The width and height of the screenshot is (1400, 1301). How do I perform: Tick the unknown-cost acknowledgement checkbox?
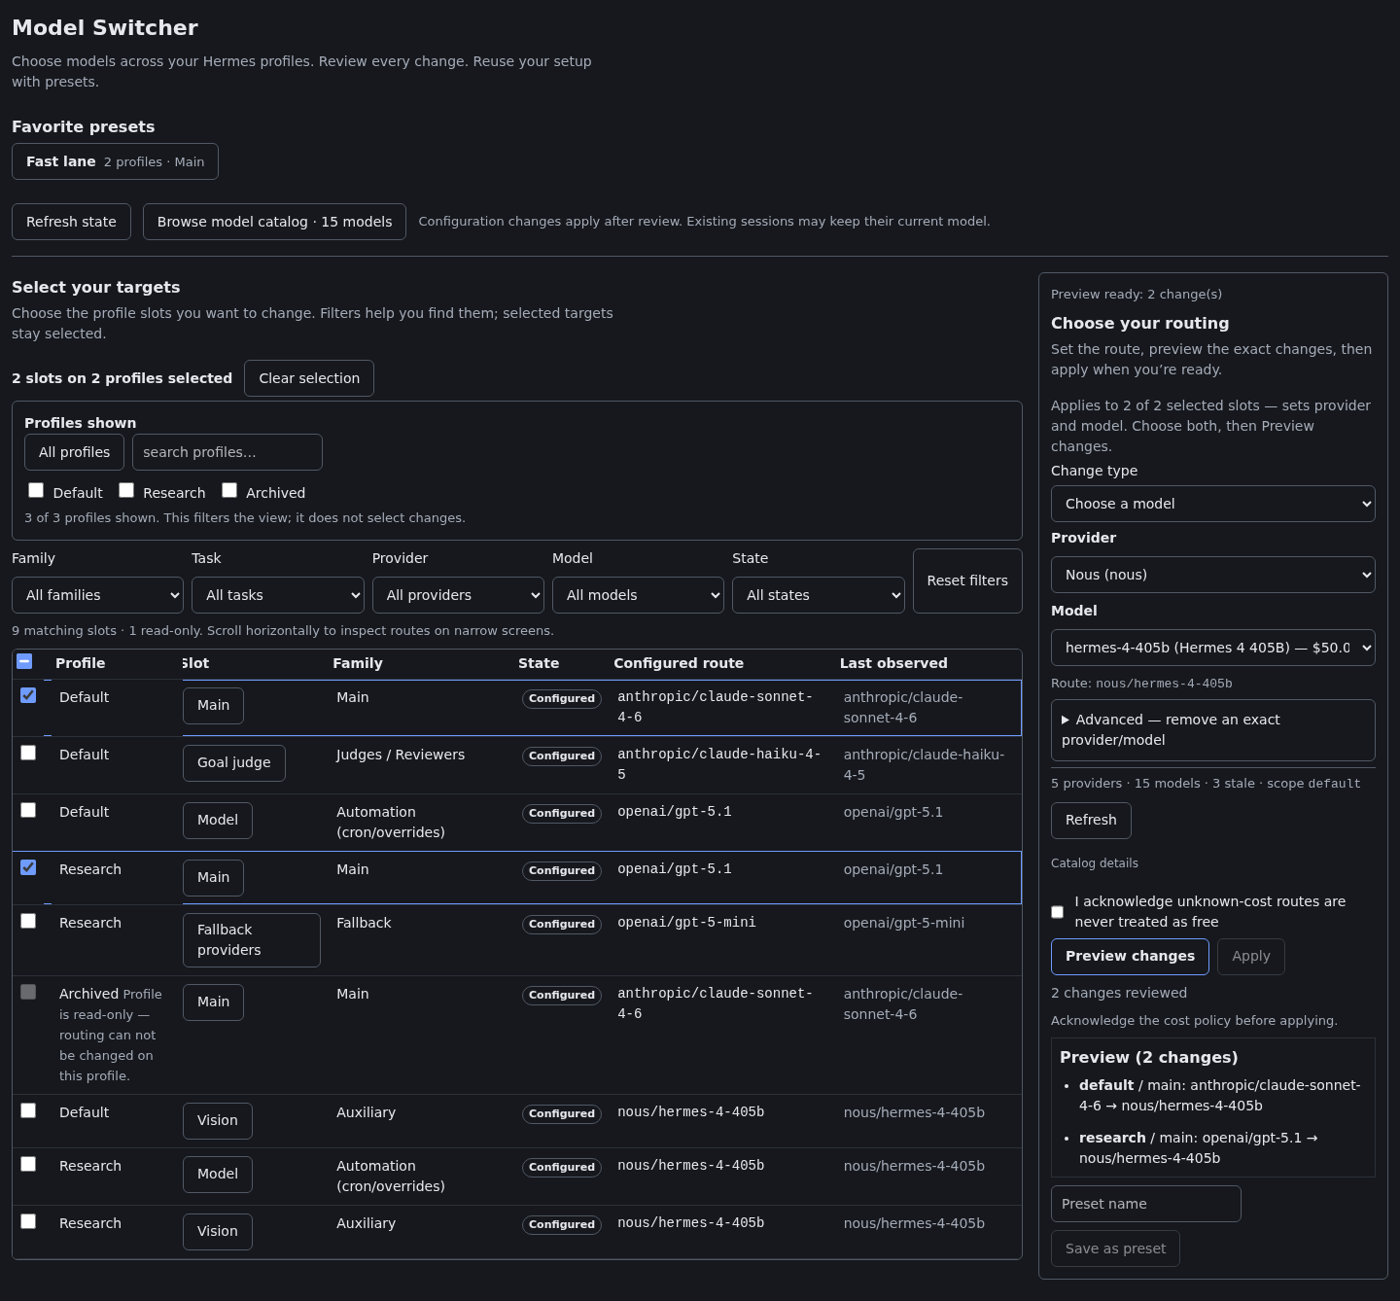point(1057,912)
